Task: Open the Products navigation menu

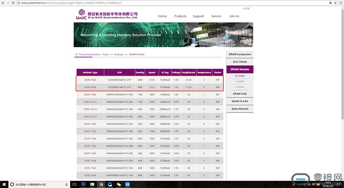Action: click(x=180, y=16)
